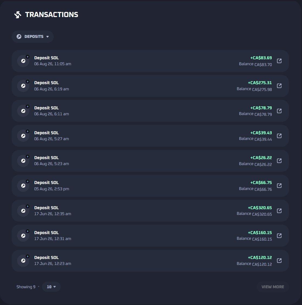302x305 pixels.
Task: Open external link for CA$320.65 deposit
Action: 279,211
